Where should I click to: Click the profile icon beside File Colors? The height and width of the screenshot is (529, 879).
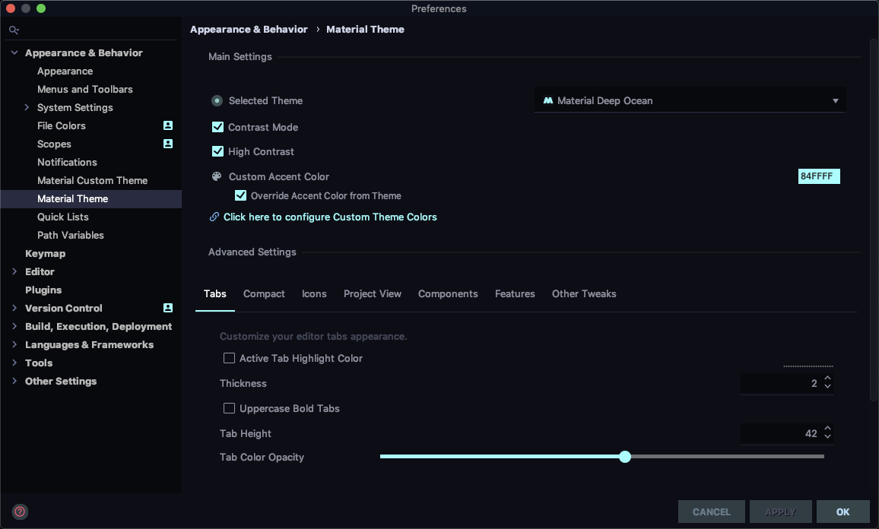click(167, 125)
